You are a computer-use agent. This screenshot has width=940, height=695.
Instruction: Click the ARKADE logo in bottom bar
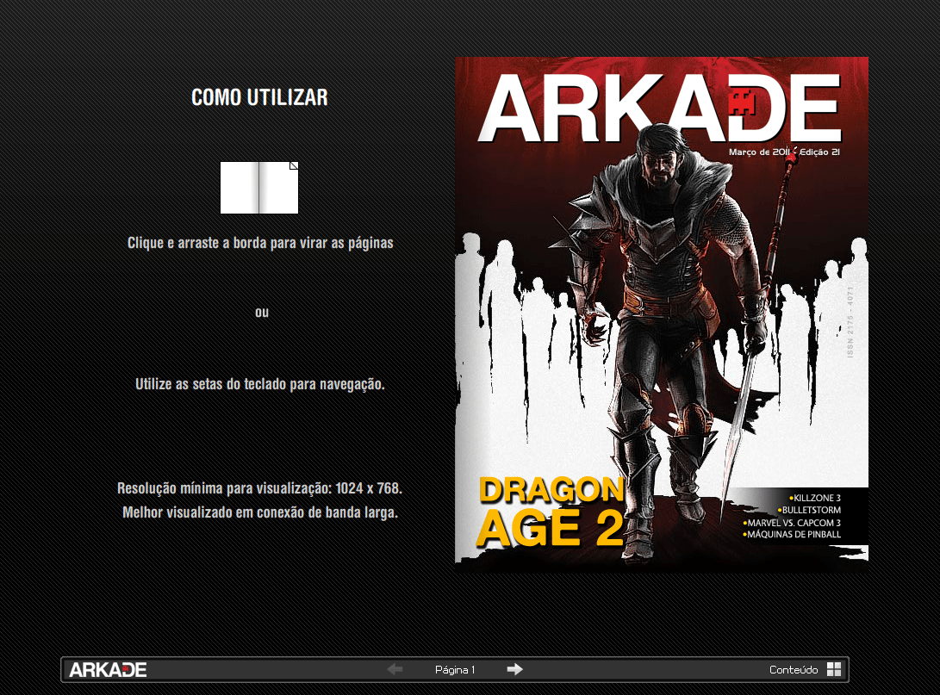pyautogui.click(x=108, y=669)
